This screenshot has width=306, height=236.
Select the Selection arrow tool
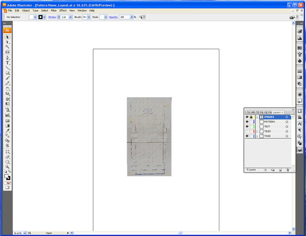7,37
